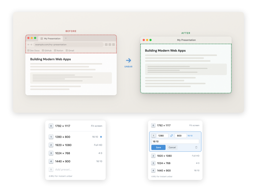This screenshot has width=257, height=192.
Task: Click the last extension icon beside the address bar
Action: (x=113, y=44)
